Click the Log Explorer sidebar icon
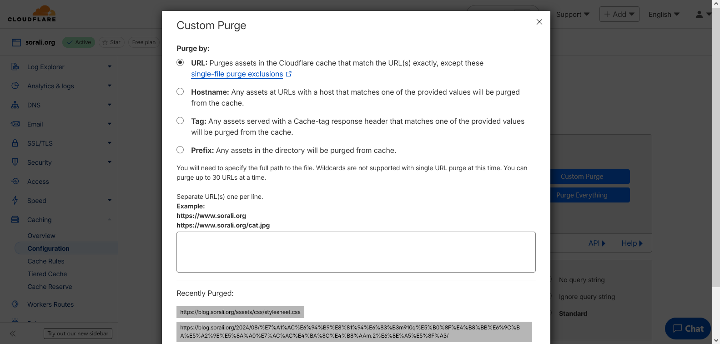 (x=15, y=67)
